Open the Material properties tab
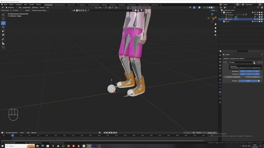 [220, 99]
